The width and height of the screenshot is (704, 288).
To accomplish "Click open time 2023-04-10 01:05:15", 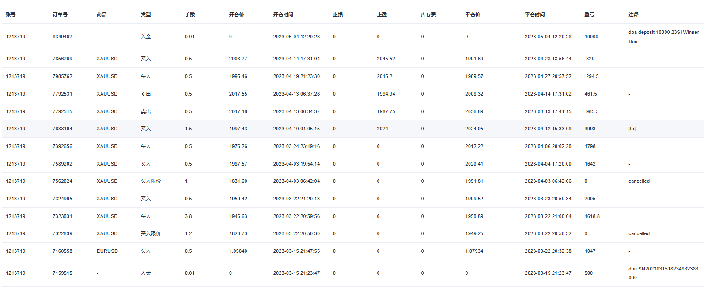I will point(296,129).
